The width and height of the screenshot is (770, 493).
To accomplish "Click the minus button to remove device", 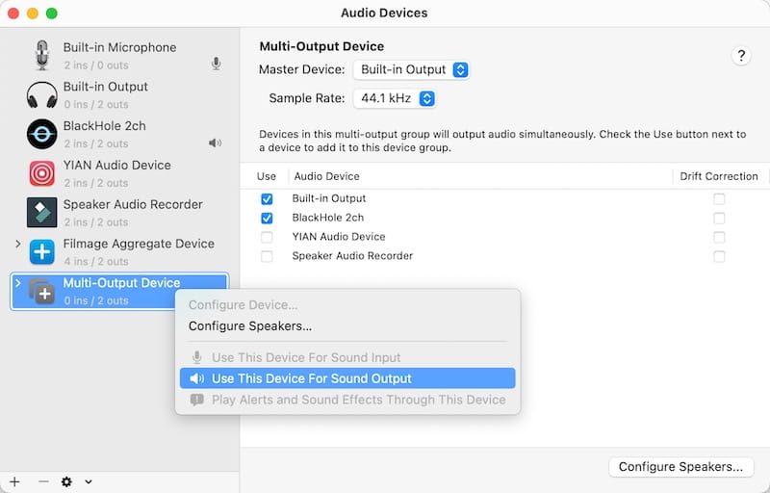I will pyautogui.click(x=42, y=481).
